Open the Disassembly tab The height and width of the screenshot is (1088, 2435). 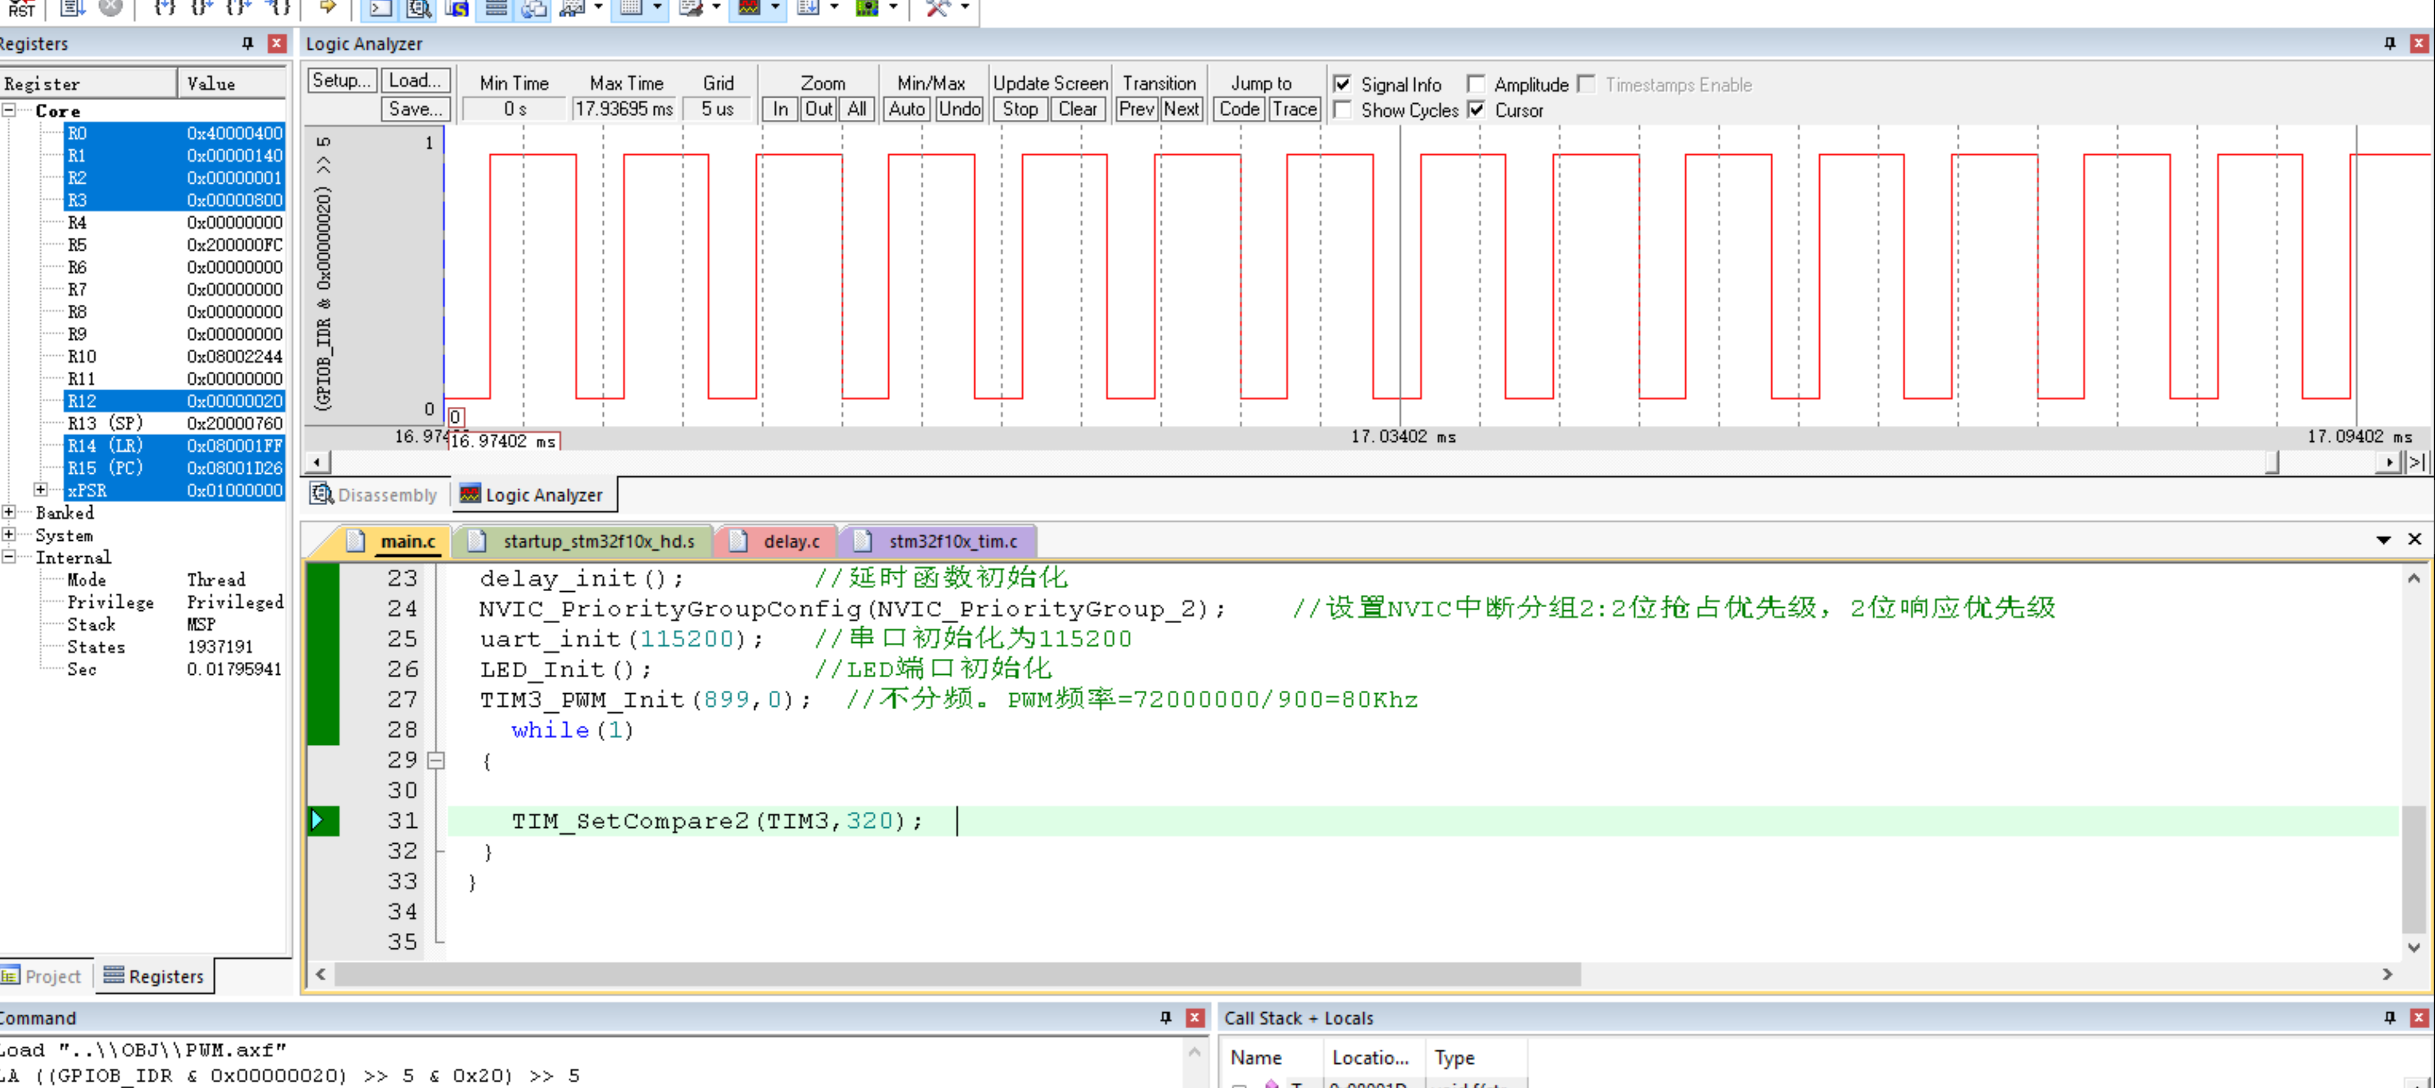click(376, 494)
